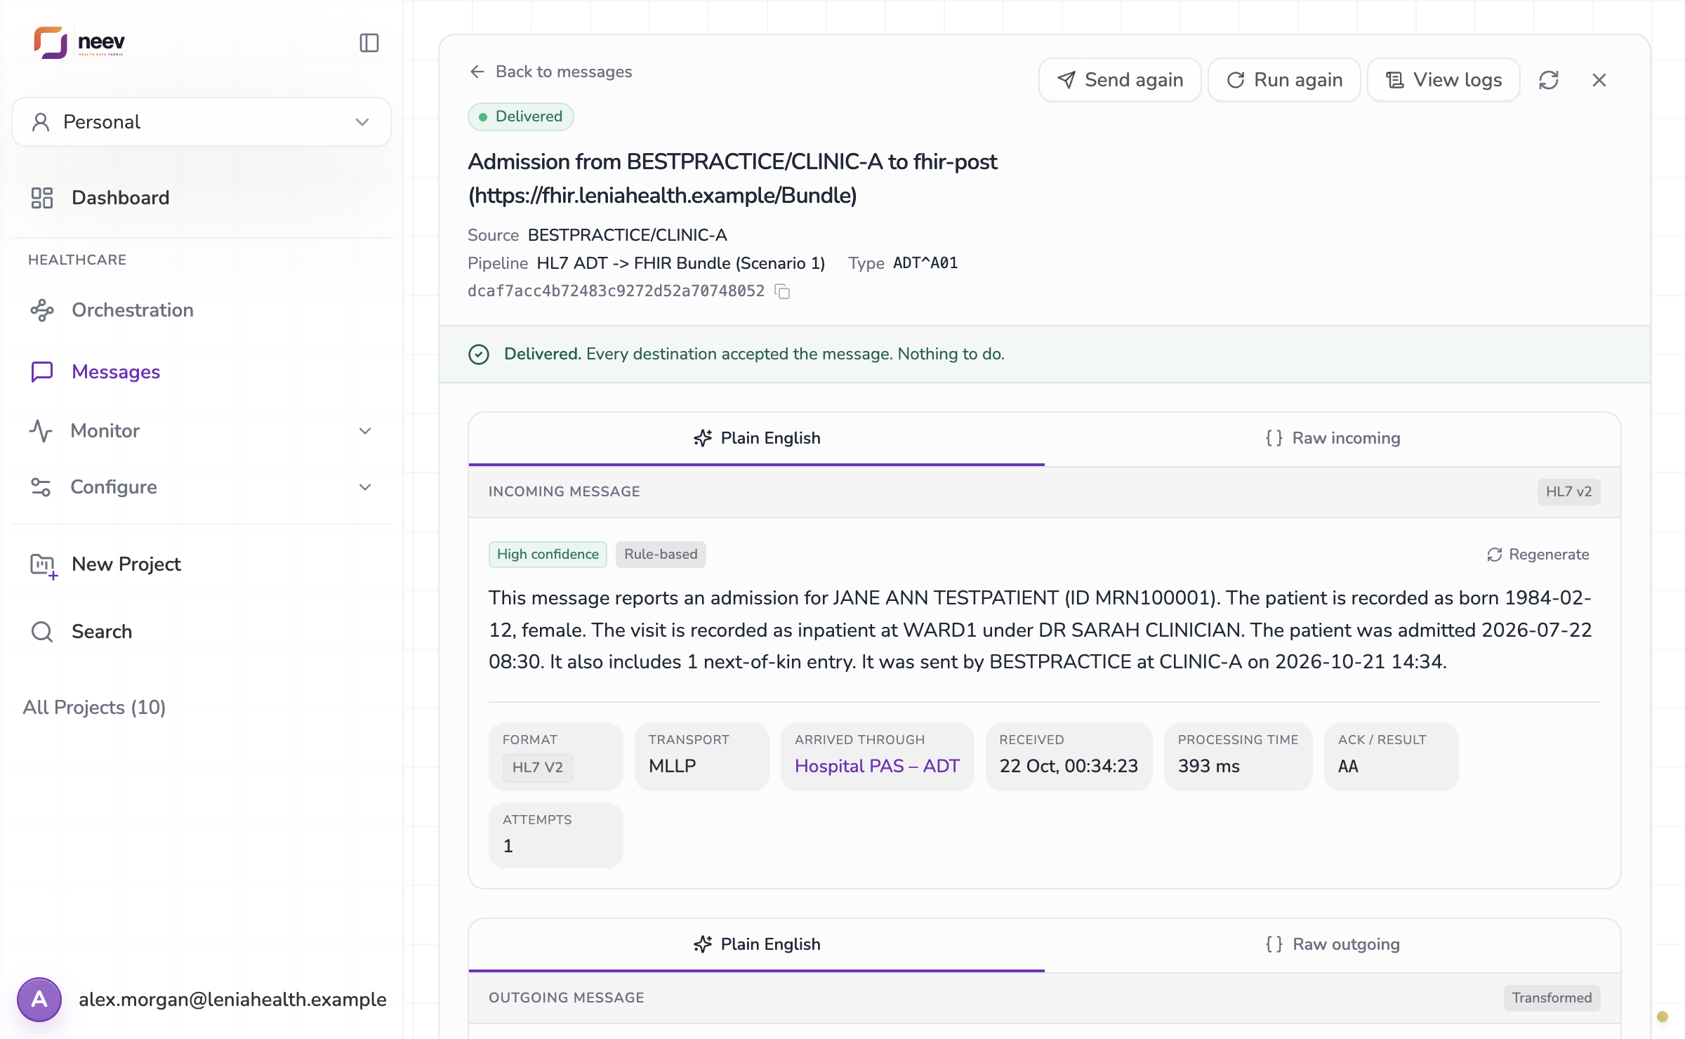The image size is (1685, 1039).
Task: Click the received time 22 Oct, 00:34:23
Action: pyautogui.click(x=1069, y=766)
